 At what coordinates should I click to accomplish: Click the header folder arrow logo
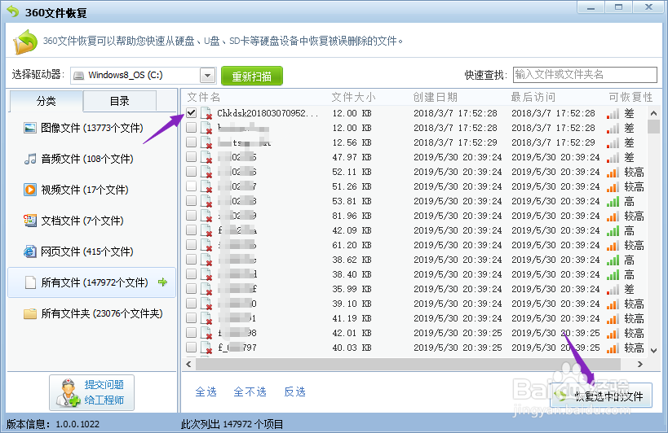point(25,42)
